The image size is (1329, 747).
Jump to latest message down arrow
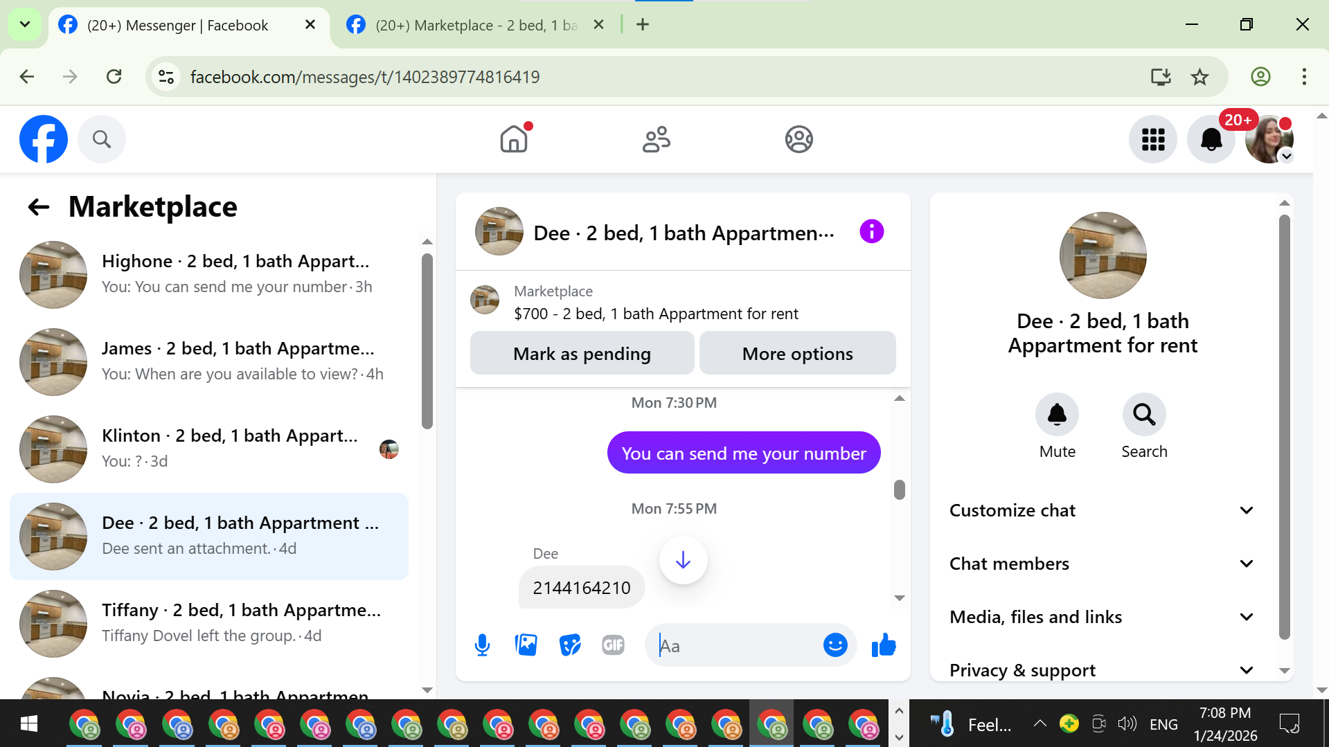coord(683,559)
